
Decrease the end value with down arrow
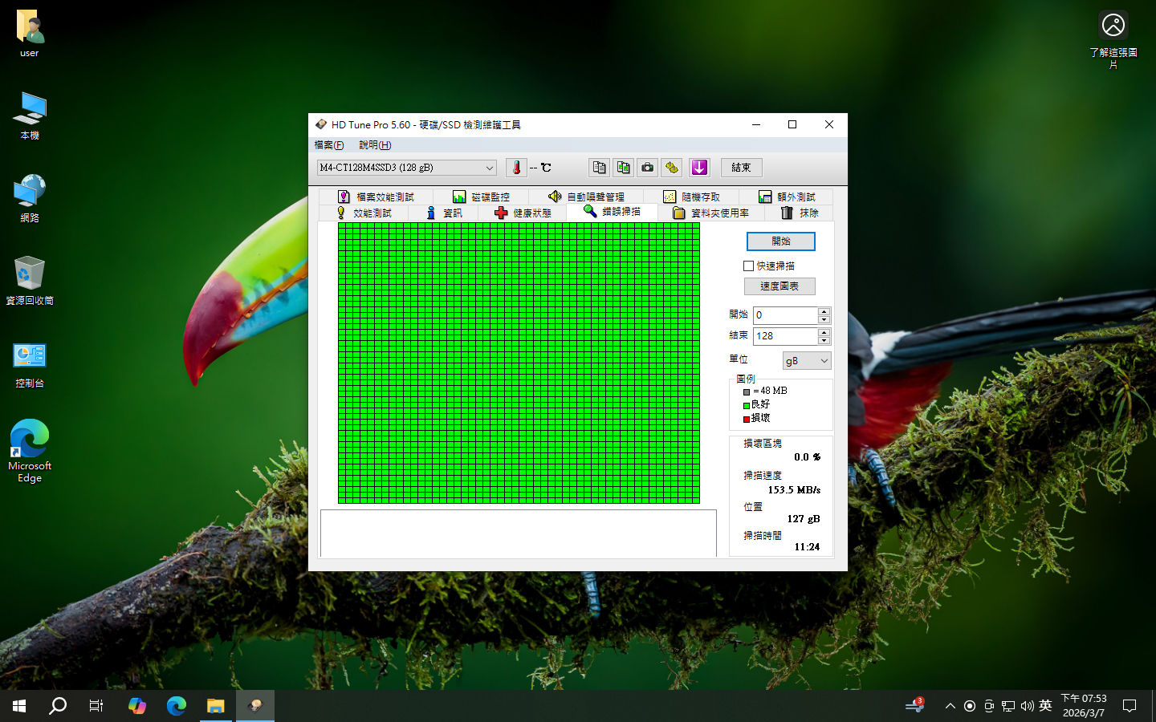click(824, 340)
